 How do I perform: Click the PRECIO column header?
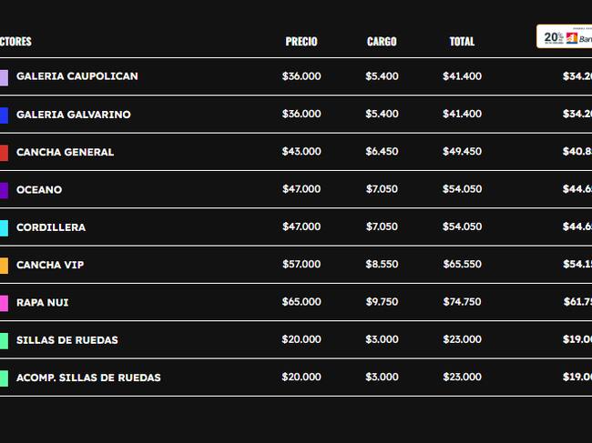[x=301, y=42]
